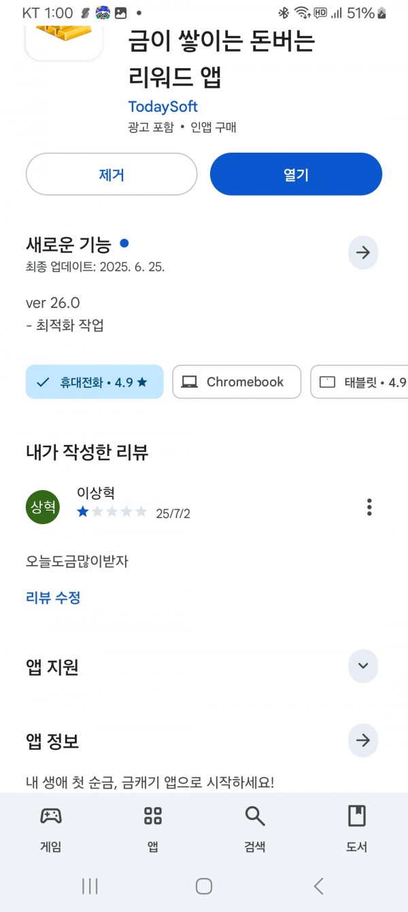Select the Chromebook device chip

237,382
